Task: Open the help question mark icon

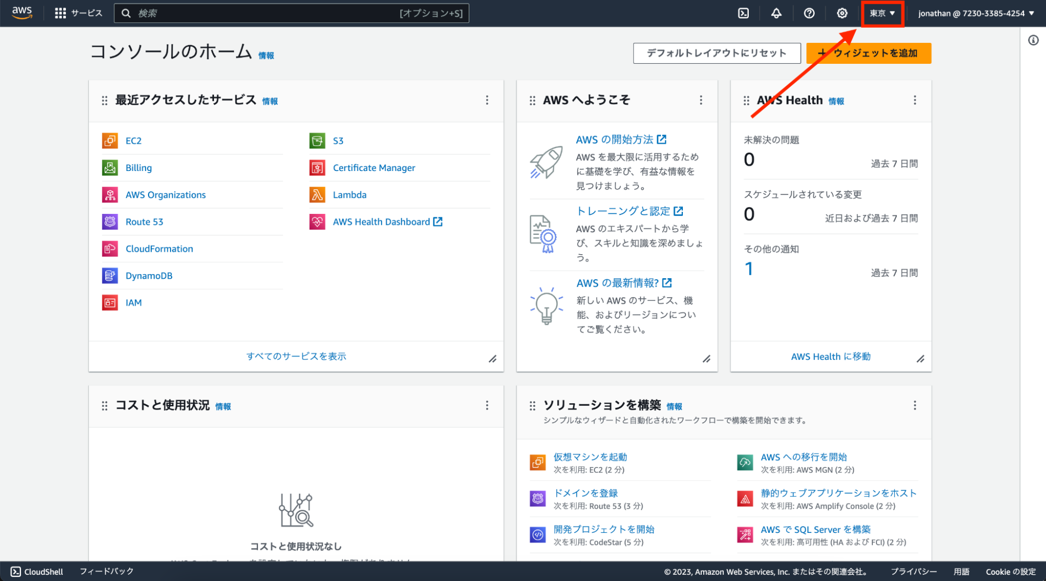Action: point(809,13)
